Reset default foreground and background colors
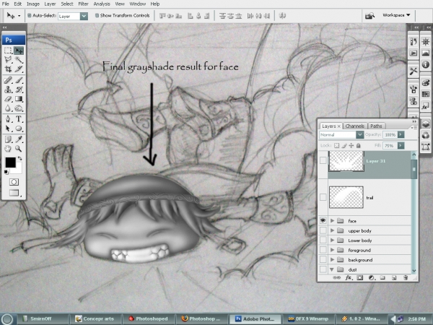The height and width of the screenshot is (325, 433). (6, 173)
